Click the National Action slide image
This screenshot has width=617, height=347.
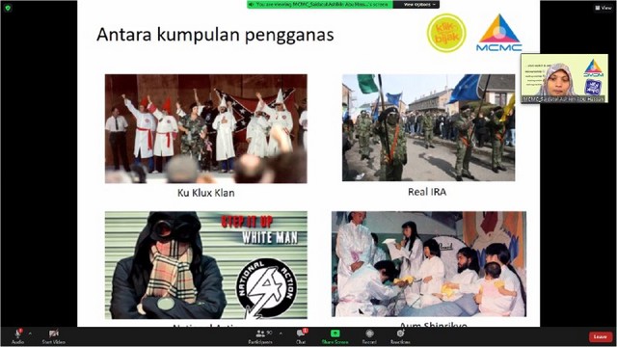pos(205,265)
